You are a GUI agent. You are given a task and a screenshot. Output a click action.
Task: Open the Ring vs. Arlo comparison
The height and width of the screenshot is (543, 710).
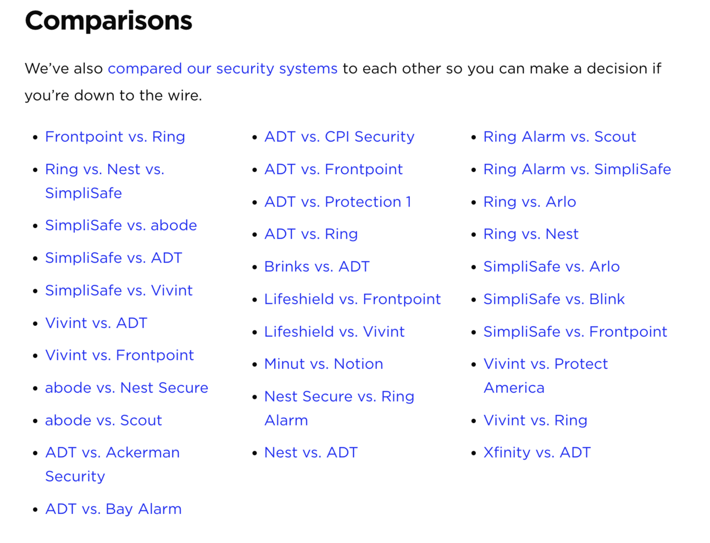[x=529, y=202]
